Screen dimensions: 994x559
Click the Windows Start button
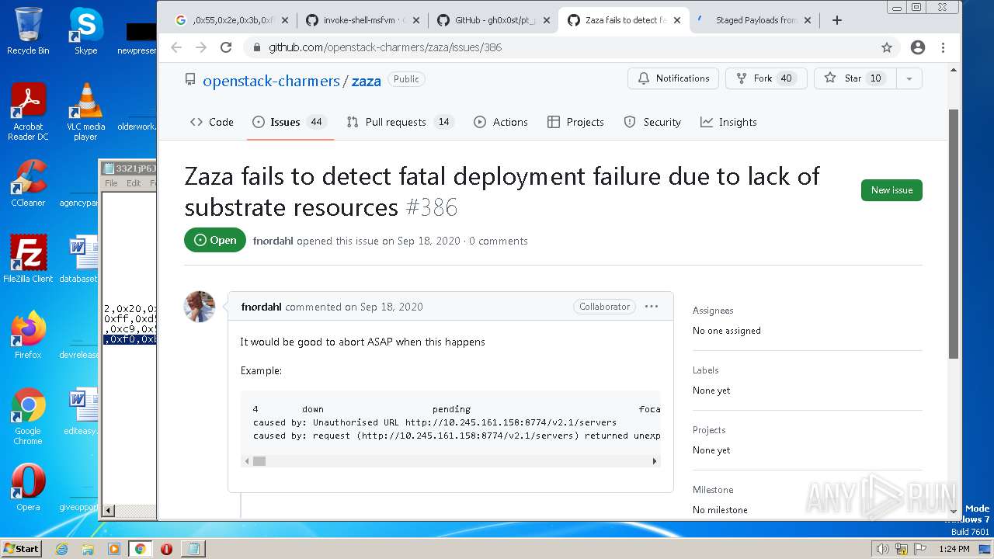[x=21, y=548]
